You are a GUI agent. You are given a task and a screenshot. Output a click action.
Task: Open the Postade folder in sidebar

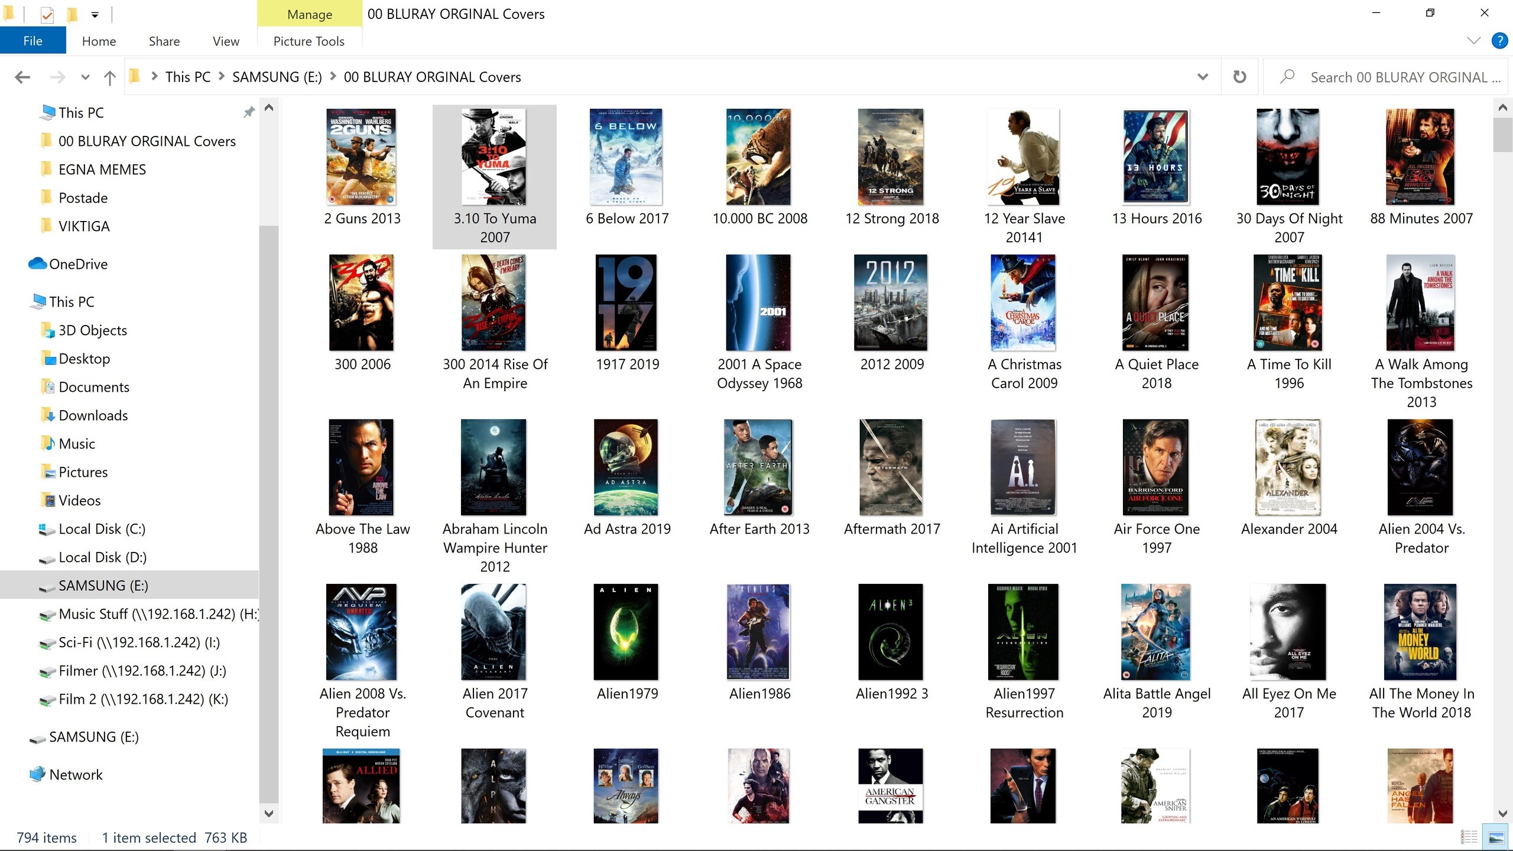click(x=83, y=197)
